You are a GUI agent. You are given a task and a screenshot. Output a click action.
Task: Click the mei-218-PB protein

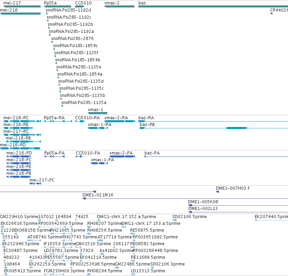point(19,177)
